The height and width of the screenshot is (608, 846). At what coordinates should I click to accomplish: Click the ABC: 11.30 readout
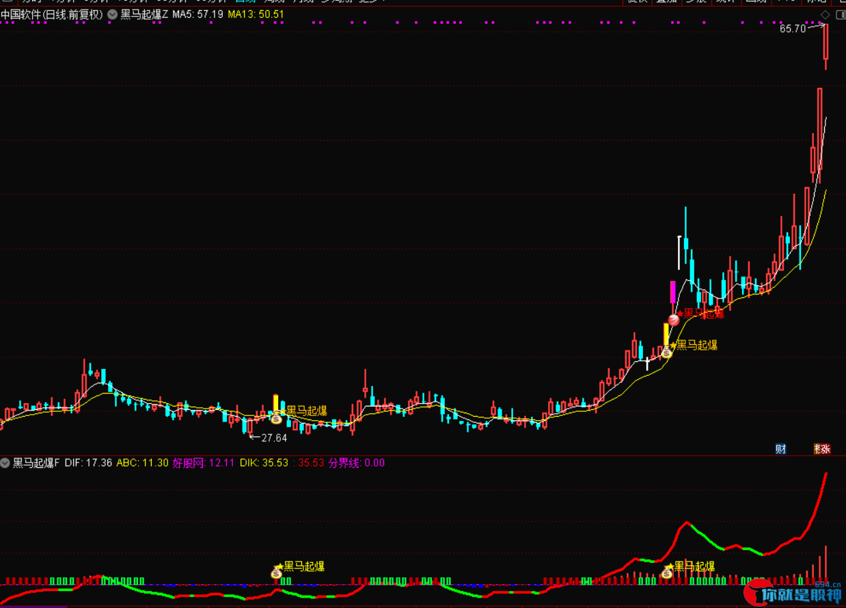pyautogui.click(x=143, y=463)
